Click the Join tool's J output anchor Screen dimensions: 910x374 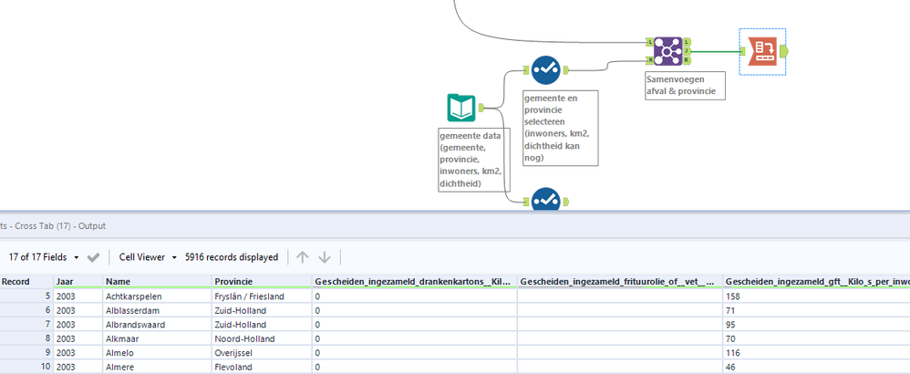click(688, 51)
